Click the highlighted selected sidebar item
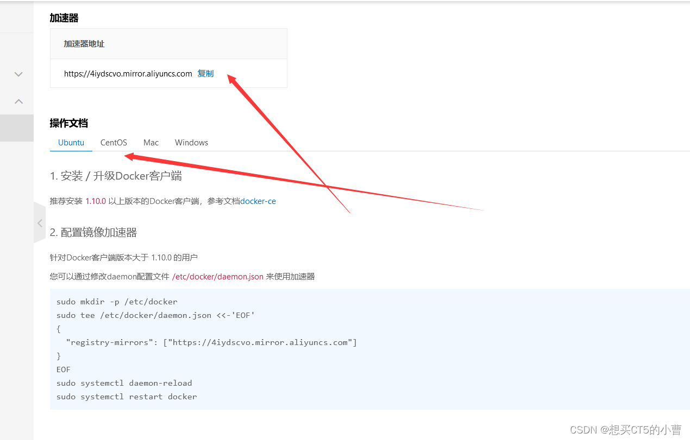 coord(17,128)
